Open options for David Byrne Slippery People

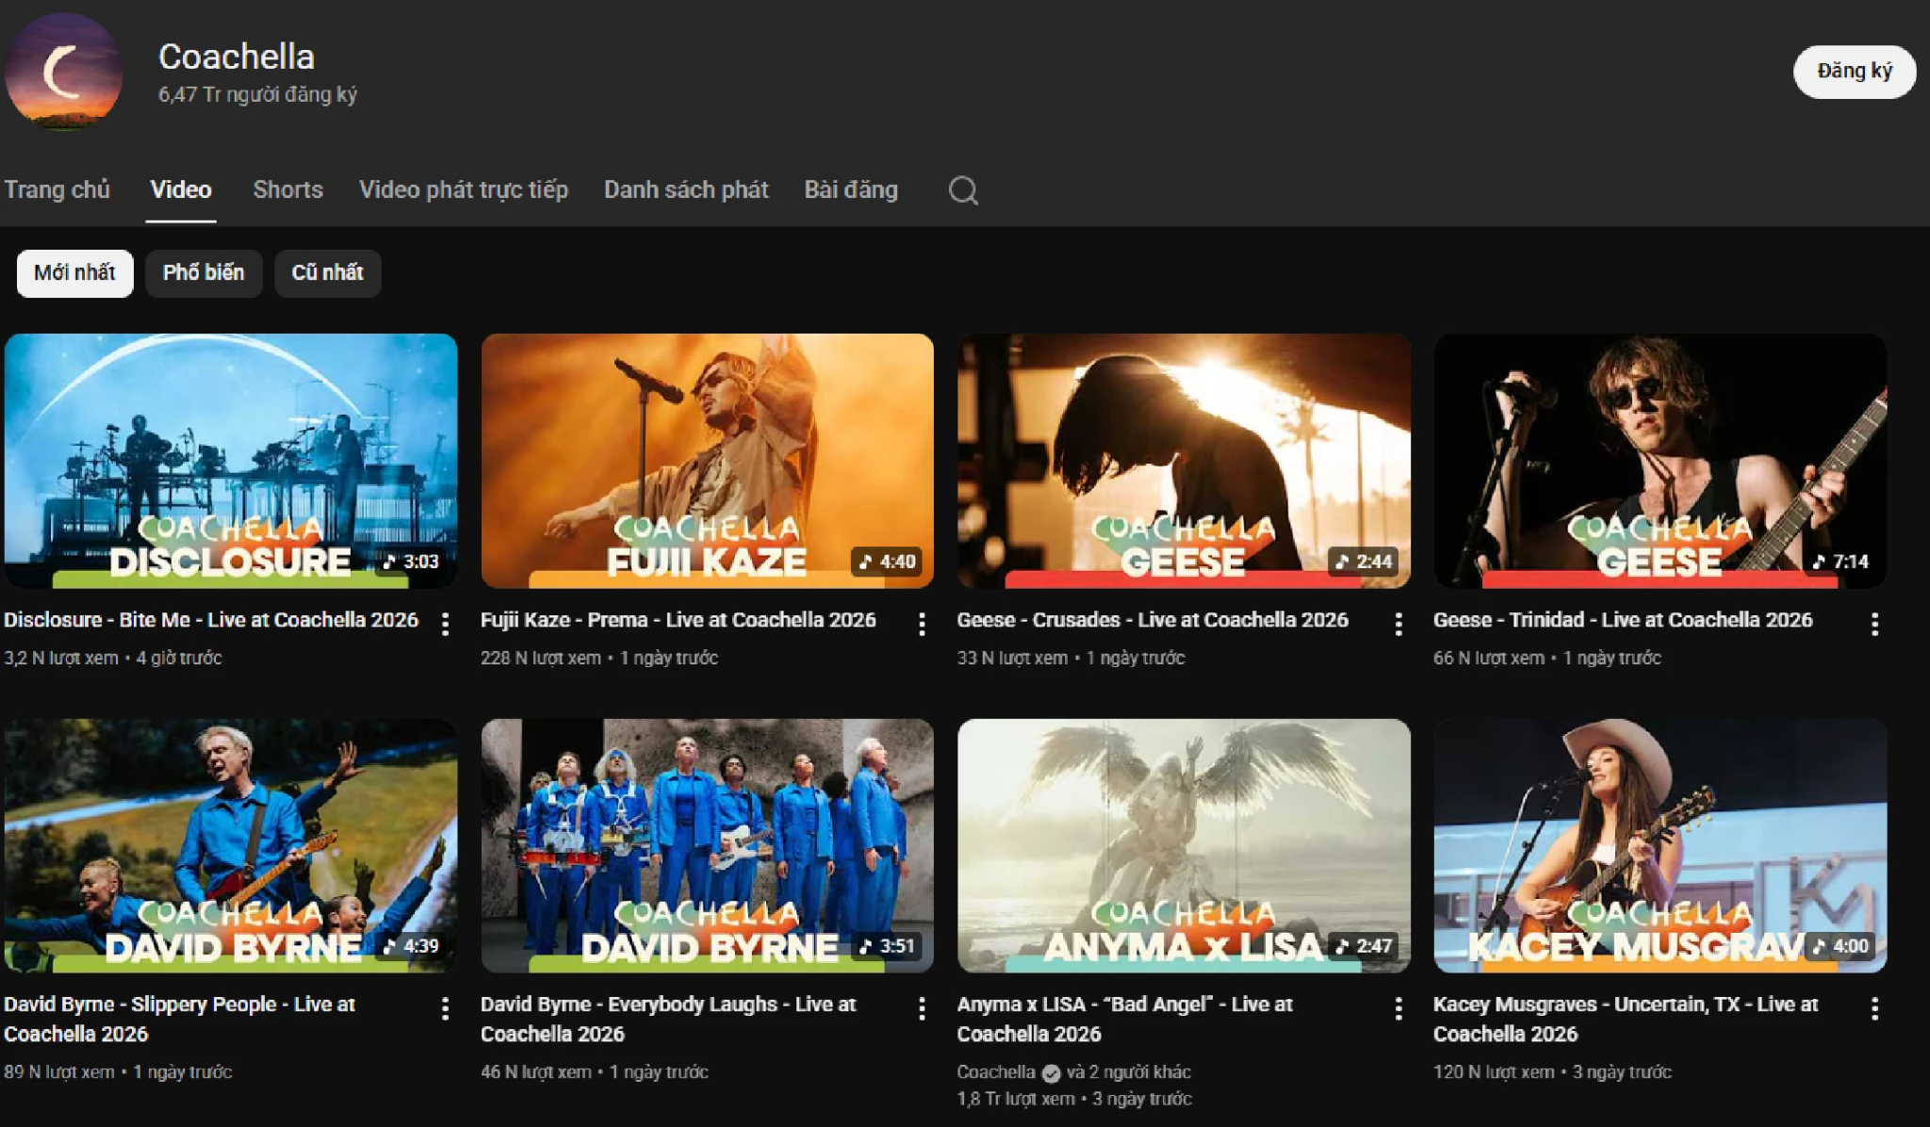445,1008
